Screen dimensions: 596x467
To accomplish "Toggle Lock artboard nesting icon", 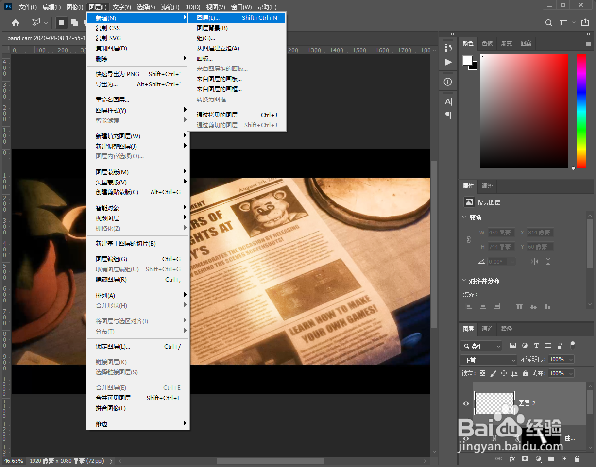I will [514, 373].
